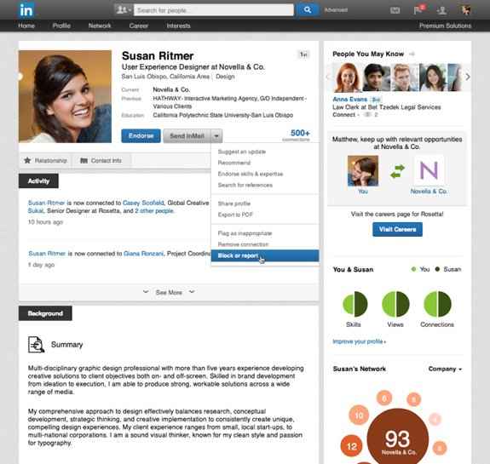Expand activity with See More
Image resolution: width=490 pixels, height=464 pixels.
coord(169,292)
